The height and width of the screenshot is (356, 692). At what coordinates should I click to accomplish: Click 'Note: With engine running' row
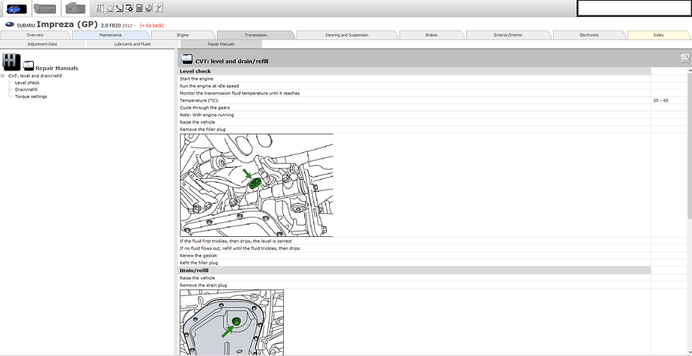pyautogui.click(x=414, y=115)
